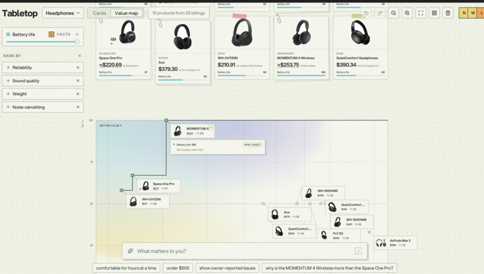Click the 'BETTER VALUE' map corner label
Screen dimensions: 484x274
click(111, 125)
